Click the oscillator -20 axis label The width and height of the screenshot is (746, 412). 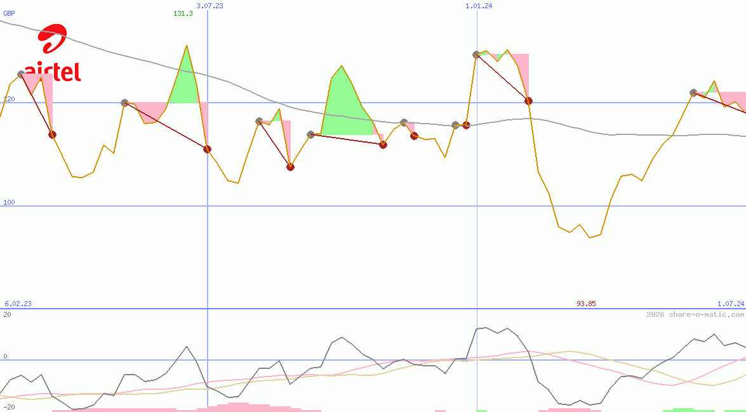(x=9, y=407)
